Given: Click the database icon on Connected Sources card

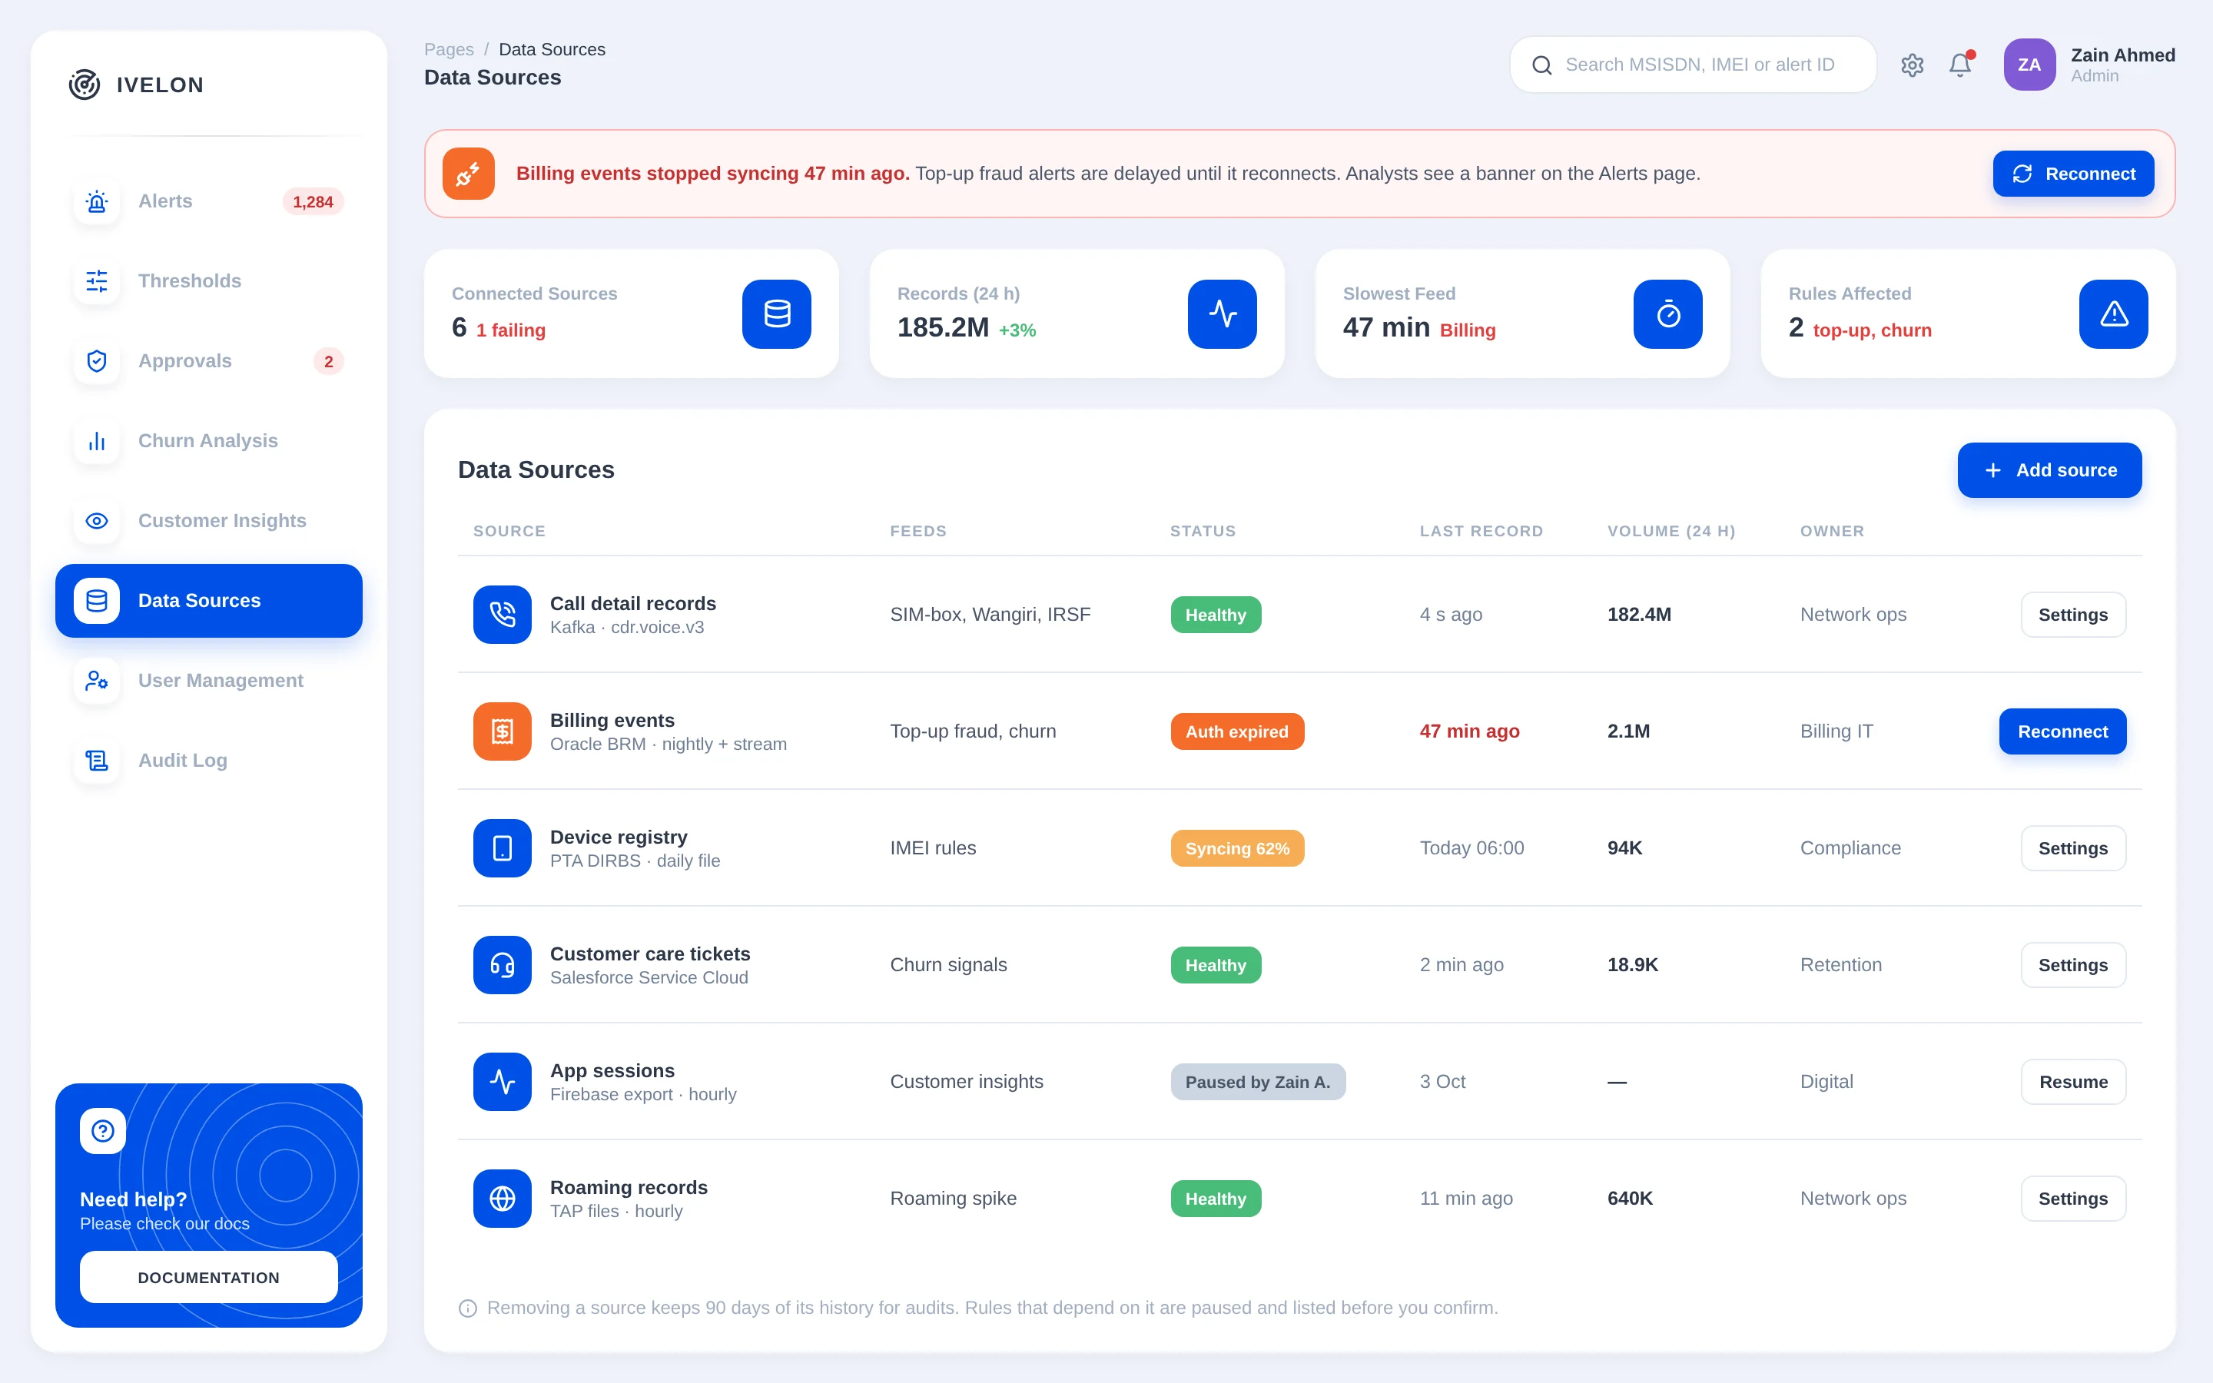Looking at the screenshot, I should (x=776, y=313).
